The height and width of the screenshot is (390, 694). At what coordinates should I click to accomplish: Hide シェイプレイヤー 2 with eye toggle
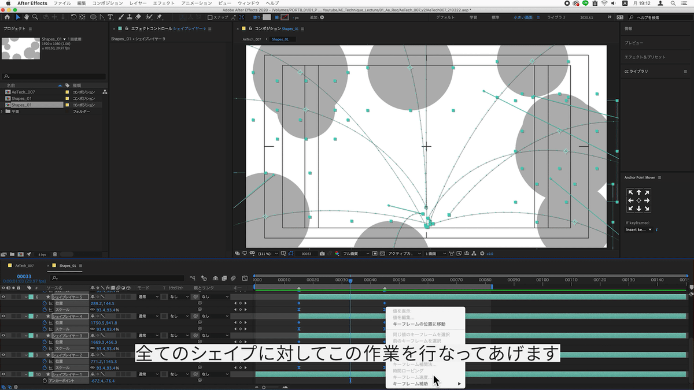coord(3,355)
